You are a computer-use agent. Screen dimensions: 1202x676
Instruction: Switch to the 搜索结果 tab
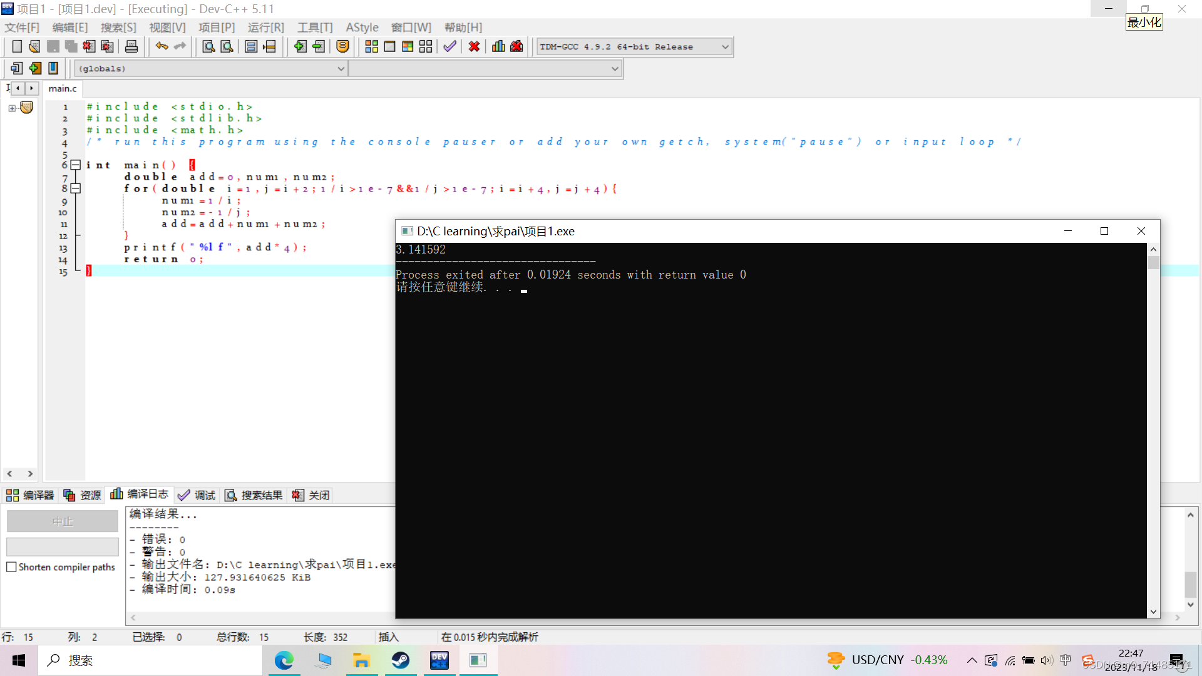(x=254, y=495)
